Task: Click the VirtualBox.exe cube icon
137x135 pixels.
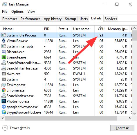Action: click(4, 41)
